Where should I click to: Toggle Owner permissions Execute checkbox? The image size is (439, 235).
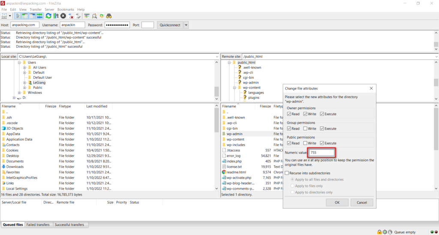[x=322, y=114]
